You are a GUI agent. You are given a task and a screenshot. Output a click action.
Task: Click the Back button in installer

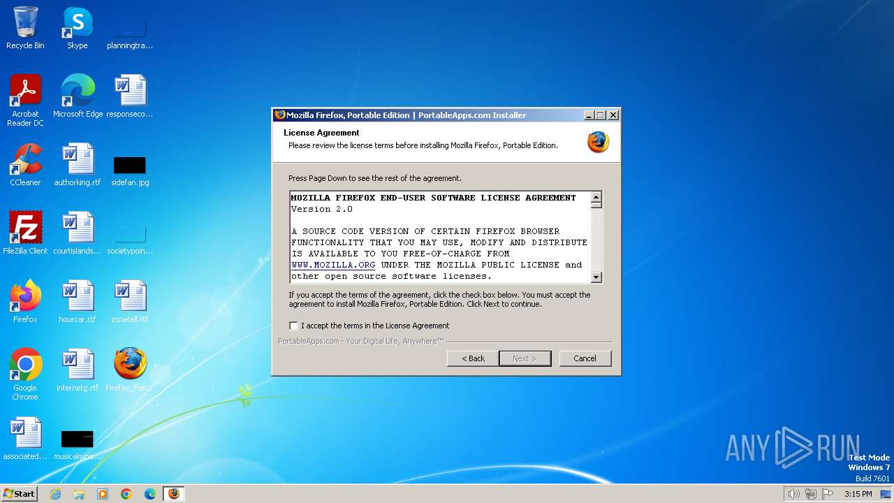pyautogui.click(x=473, y=358)
